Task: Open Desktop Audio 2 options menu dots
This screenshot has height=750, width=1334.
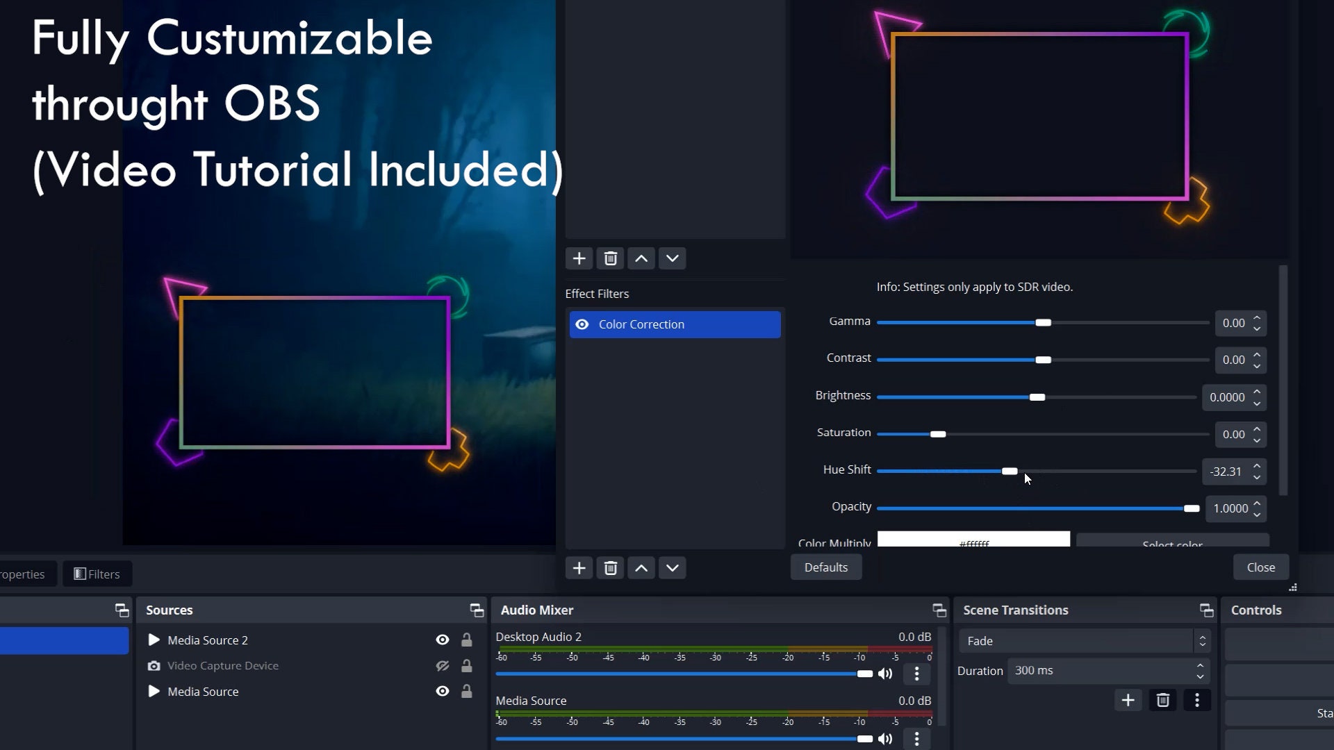Action: (x=916, y=674)
